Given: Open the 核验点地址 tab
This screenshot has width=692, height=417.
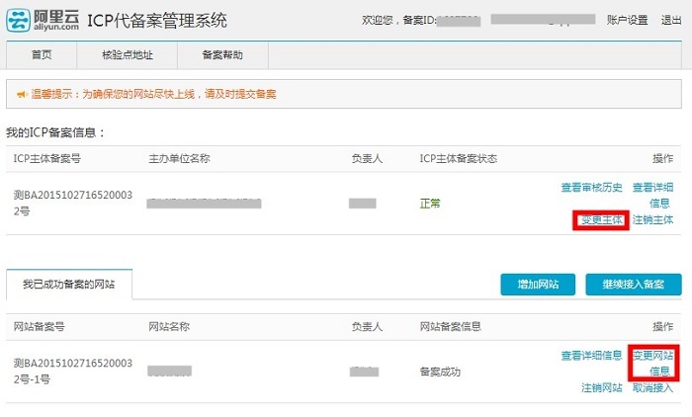Looking at the screenshot, I should tap(127, 55).
